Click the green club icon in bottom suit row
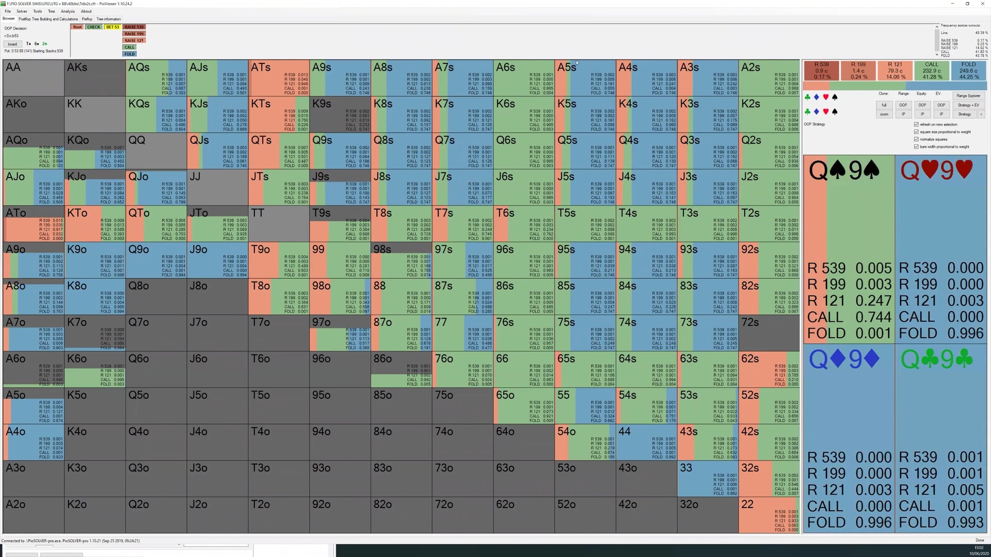This screenshot has height=557, width=991. [807, 111]
